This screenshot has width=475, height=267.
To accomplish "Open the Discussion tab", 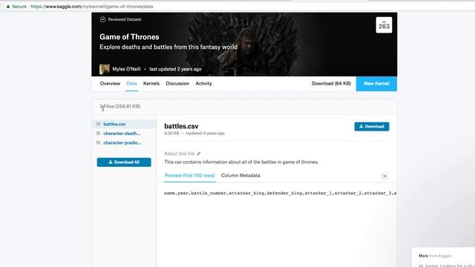I will point(177,84).
